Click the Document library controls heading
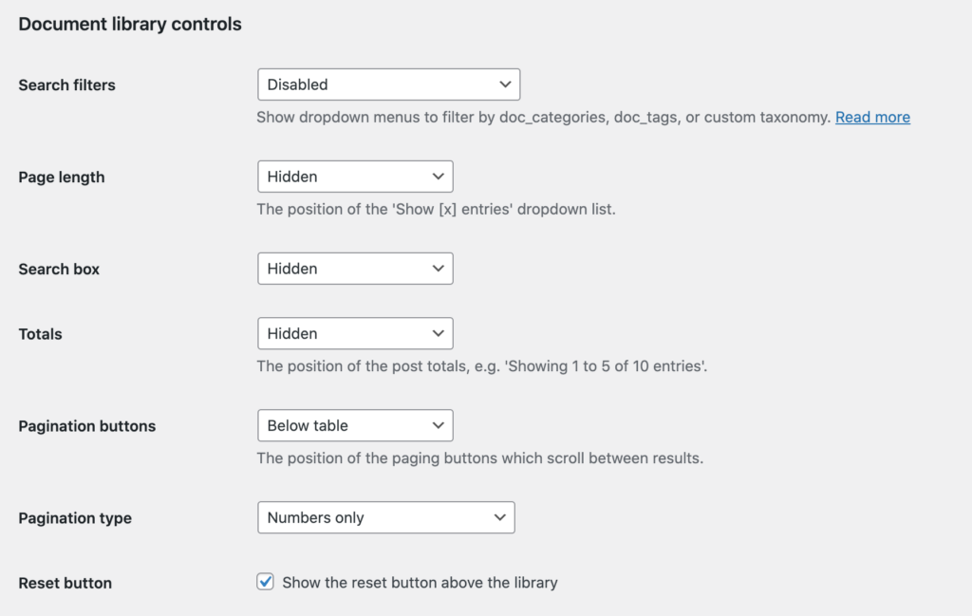The image size is (972, 616). click(130, 24)
